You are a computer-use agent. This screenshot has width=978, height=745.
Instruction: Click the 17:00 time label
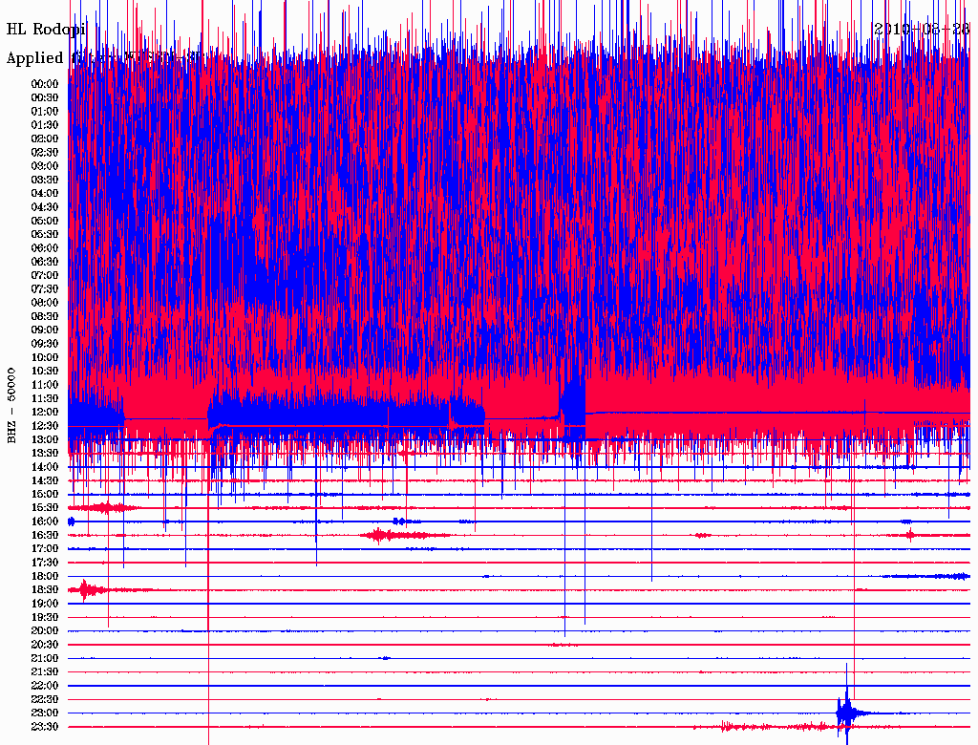tap(45, 549)
